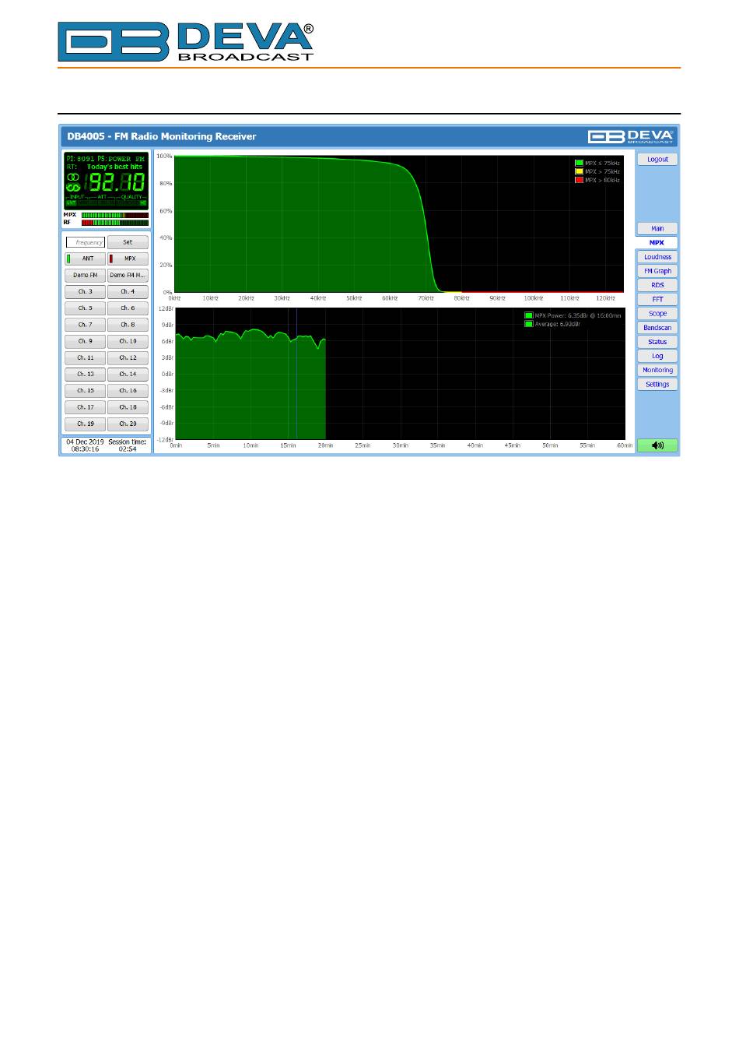Choose preset Ch. 8
Image resolution: width=739 pixels, height=1059 pixels.
pyautogui.click(x=128, y=325)
